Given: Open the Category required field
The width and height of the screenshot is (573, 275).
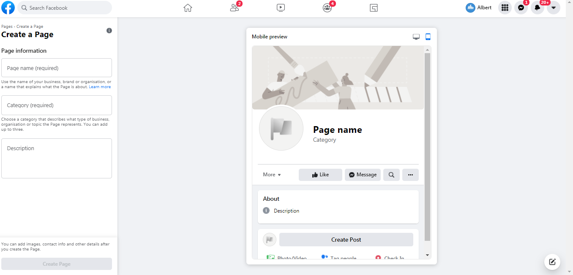Looking at the screenshot, I should click(57, 105).
